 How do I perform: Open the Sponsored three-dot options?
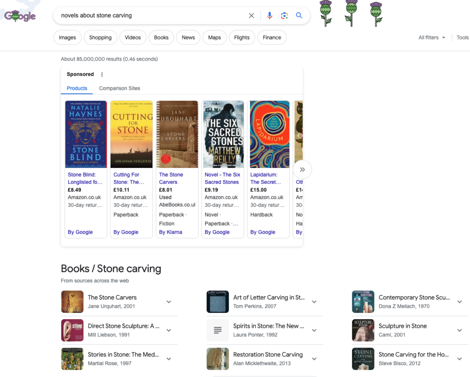point(102,74)
